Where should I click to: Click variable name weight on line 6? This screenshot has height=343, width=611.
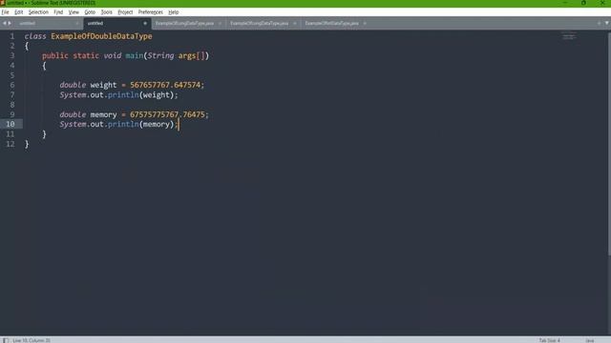[103, 85]
